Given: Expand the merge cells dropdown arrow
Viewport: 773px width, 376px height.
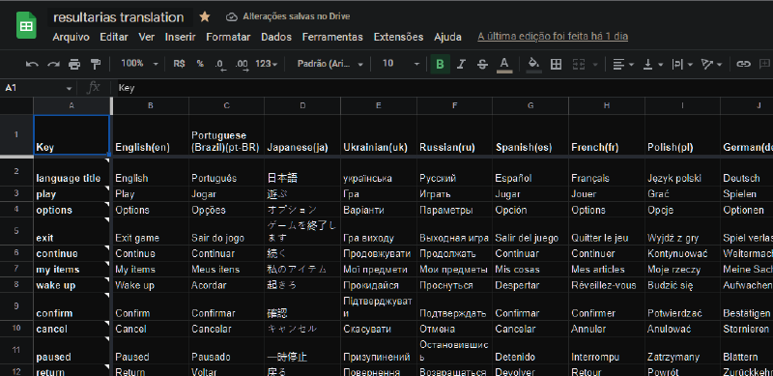Looking at the screenshot, I should tap(595, 65).
